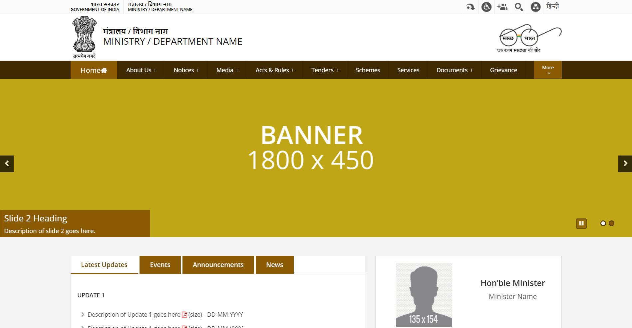Click the skip to main content arrow icon

(470, 7)
